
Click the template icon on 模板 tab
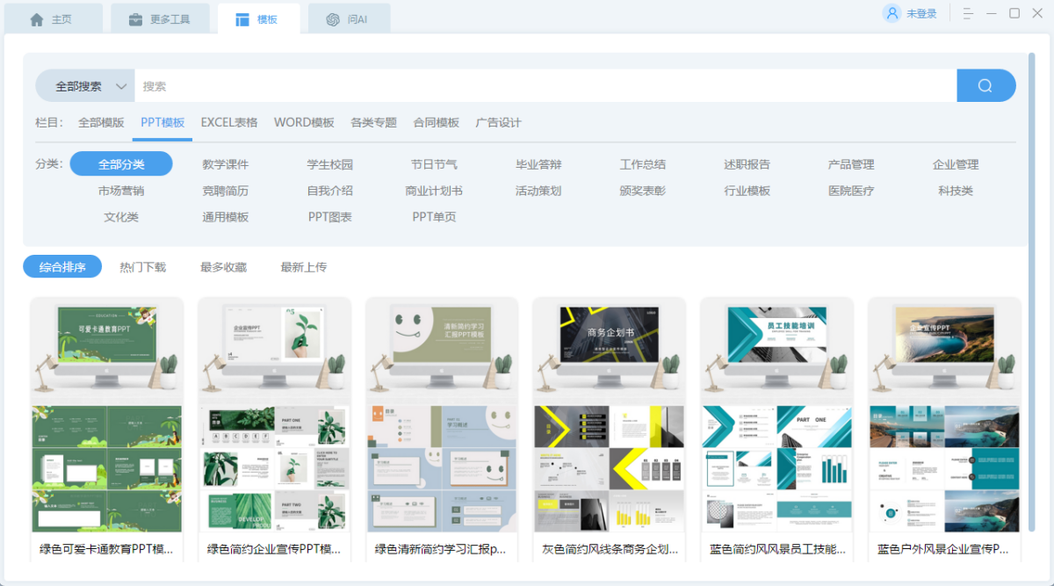[x=242, y=19]
